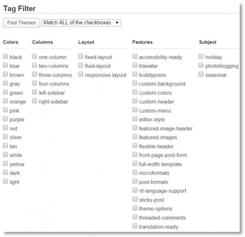Enable the sticky-post checkbox

tap(135, 199)
